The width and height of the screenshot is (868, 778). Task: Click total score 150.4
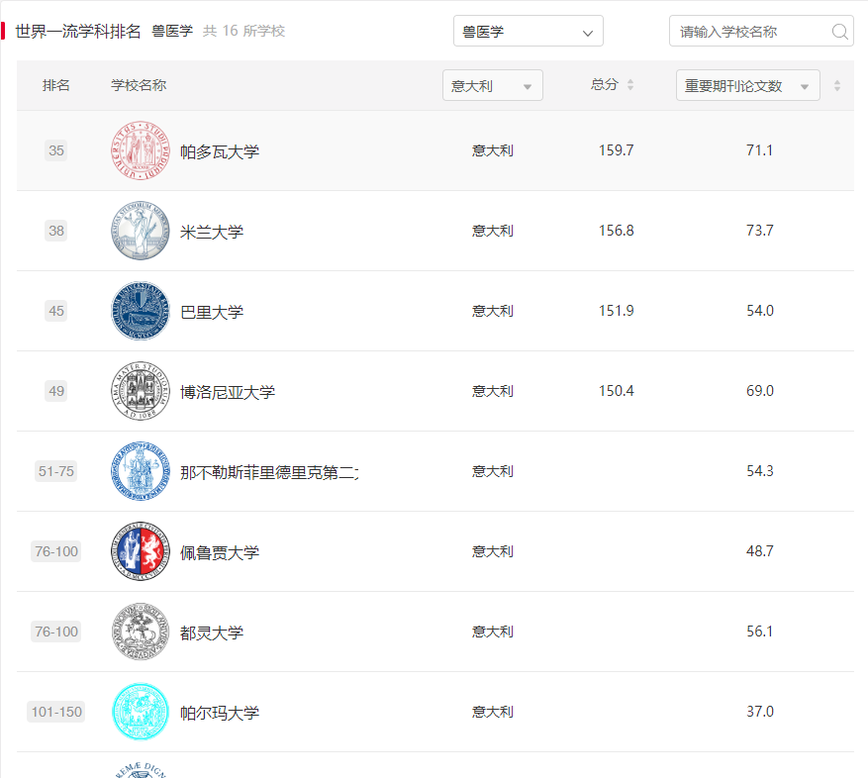617,391
